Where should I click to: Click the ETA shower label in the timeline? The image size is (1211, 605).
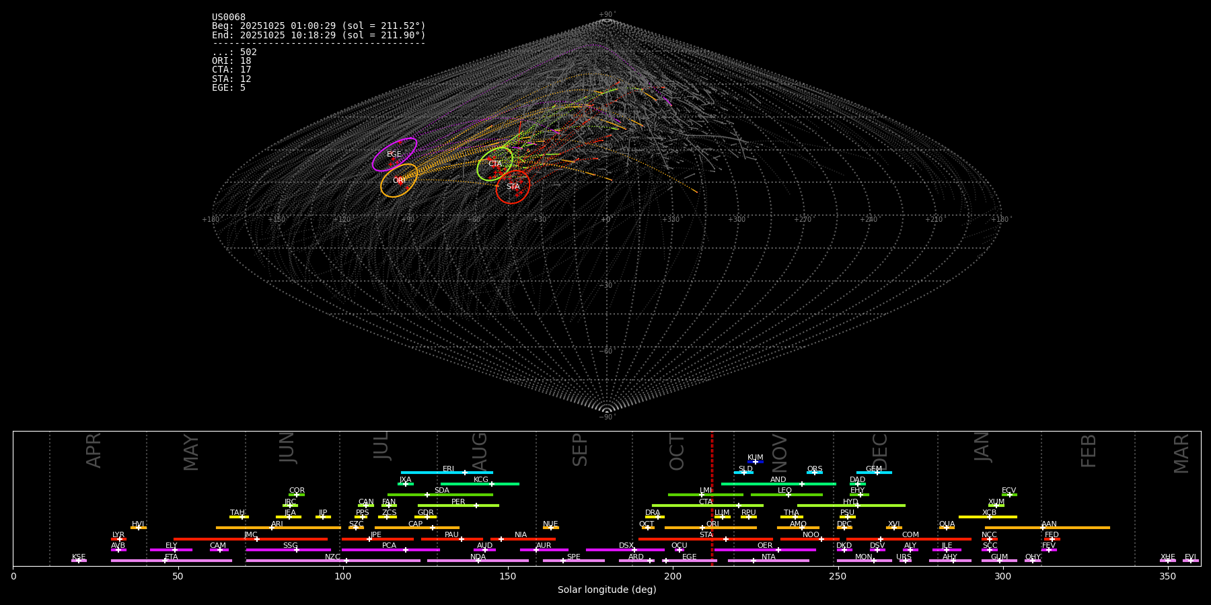172,557
